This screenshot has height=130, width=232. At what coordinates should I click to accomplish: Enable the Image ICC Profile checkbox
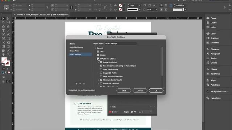pos(101,73)
